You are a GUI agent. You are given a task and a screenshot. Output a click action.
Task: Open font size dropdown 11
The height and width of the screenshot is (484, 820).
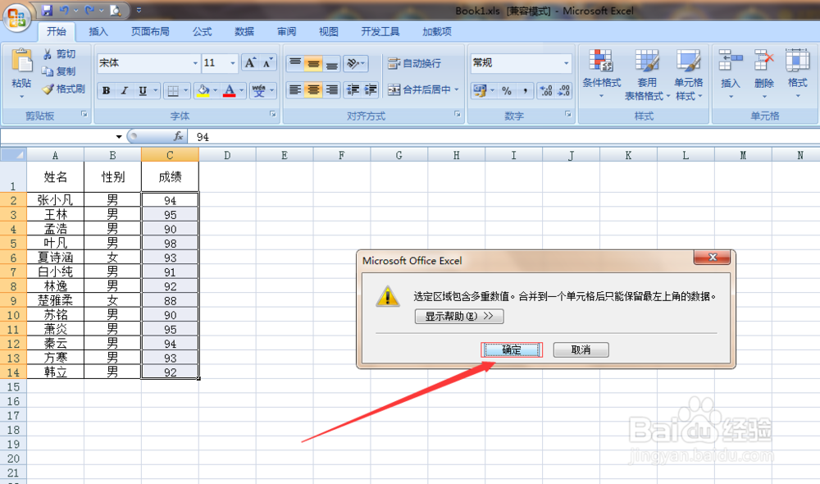point(233,63)
